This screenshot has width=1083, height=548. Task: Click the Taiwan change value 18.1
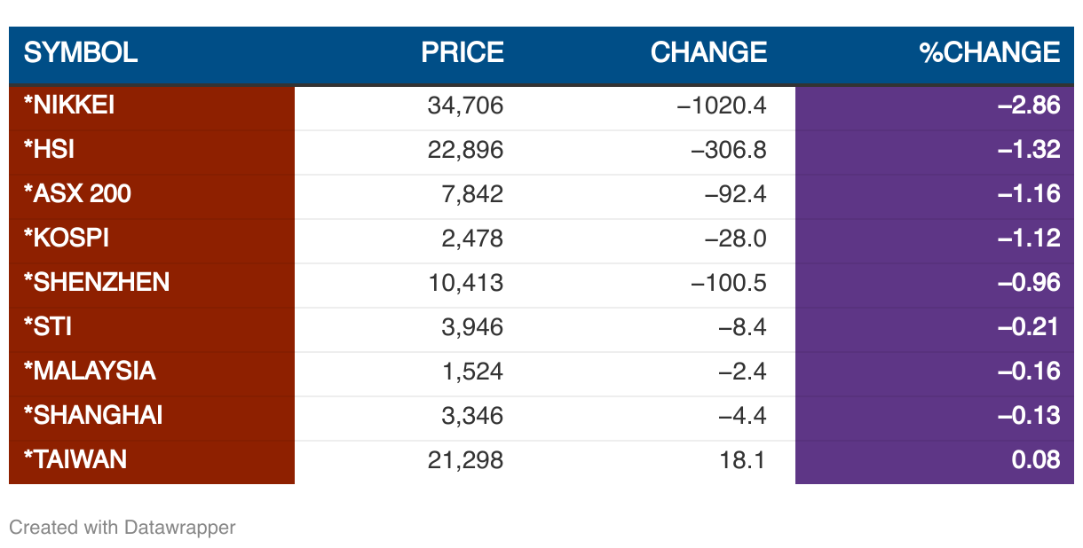pyautogui.click(x=744, y=459)
